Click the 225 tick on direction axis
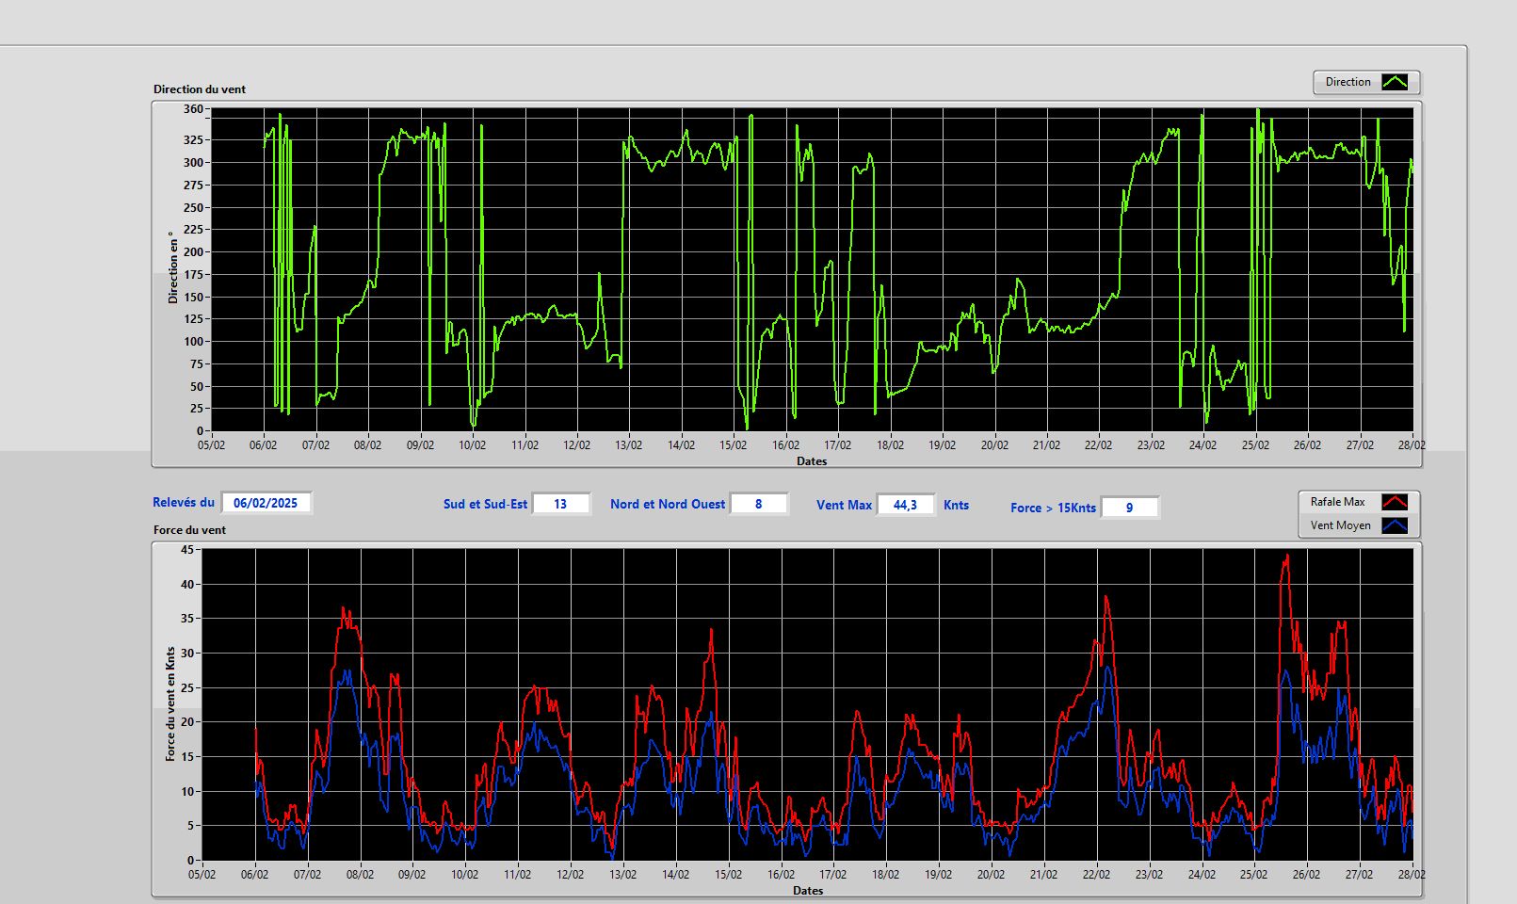This screenshot has height=904, width=1517. tap(193, 230)
